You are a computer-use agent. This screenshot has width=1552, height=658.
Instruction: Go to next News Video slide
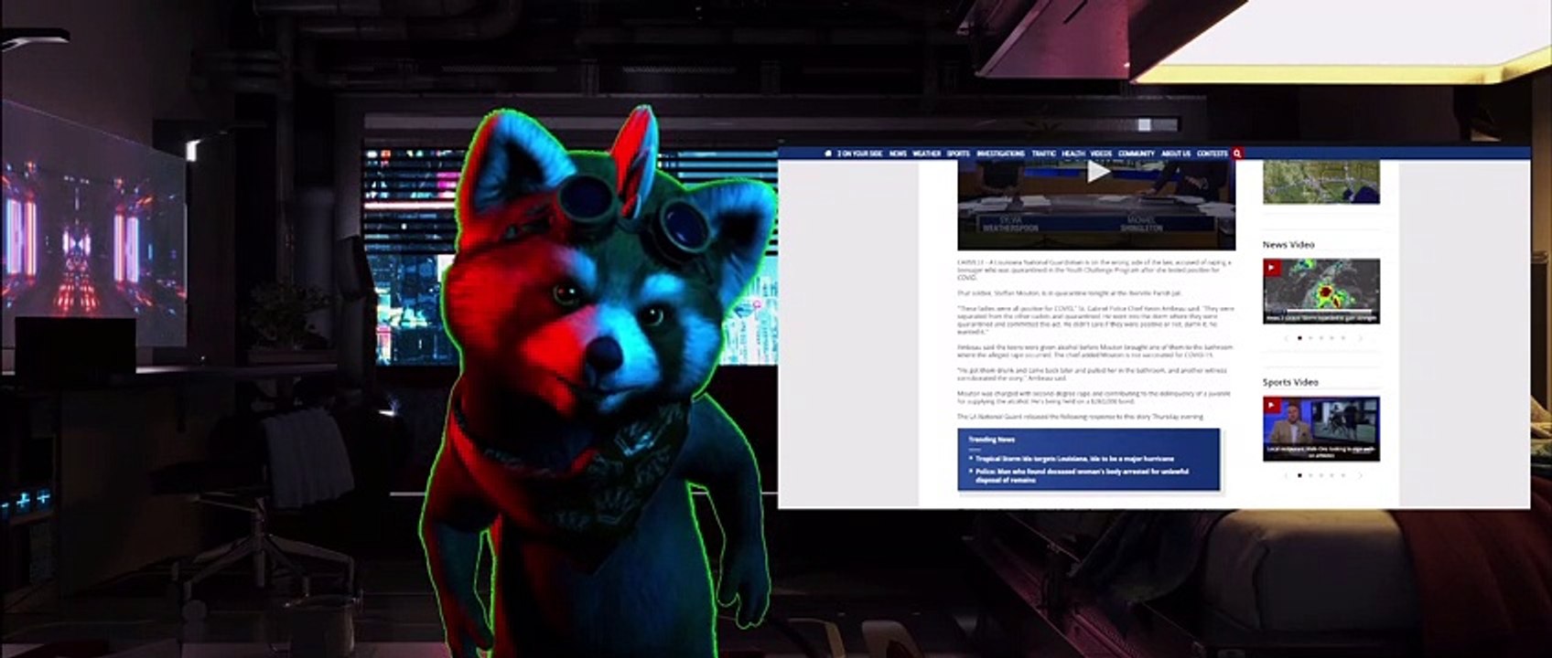(1360, 338)
